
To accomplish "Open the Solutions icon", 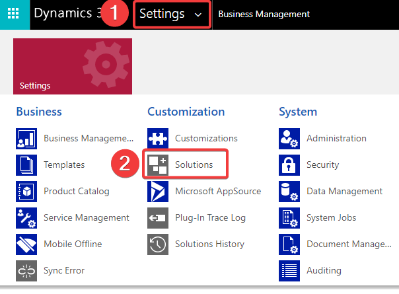I will point(158,165).
